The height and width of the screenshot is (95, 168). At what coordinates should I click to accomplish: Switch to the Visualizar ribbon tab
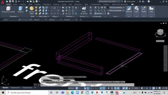(x=38, y=4)
